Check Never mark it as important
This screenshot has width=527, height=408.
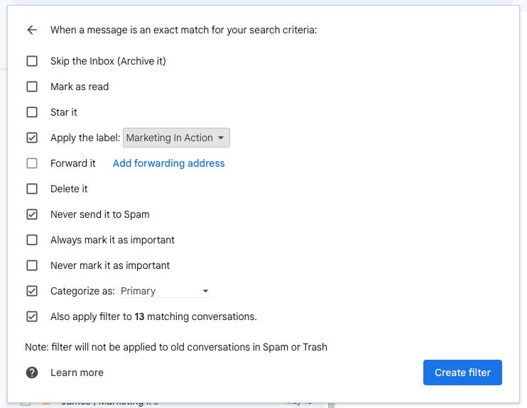32,265
